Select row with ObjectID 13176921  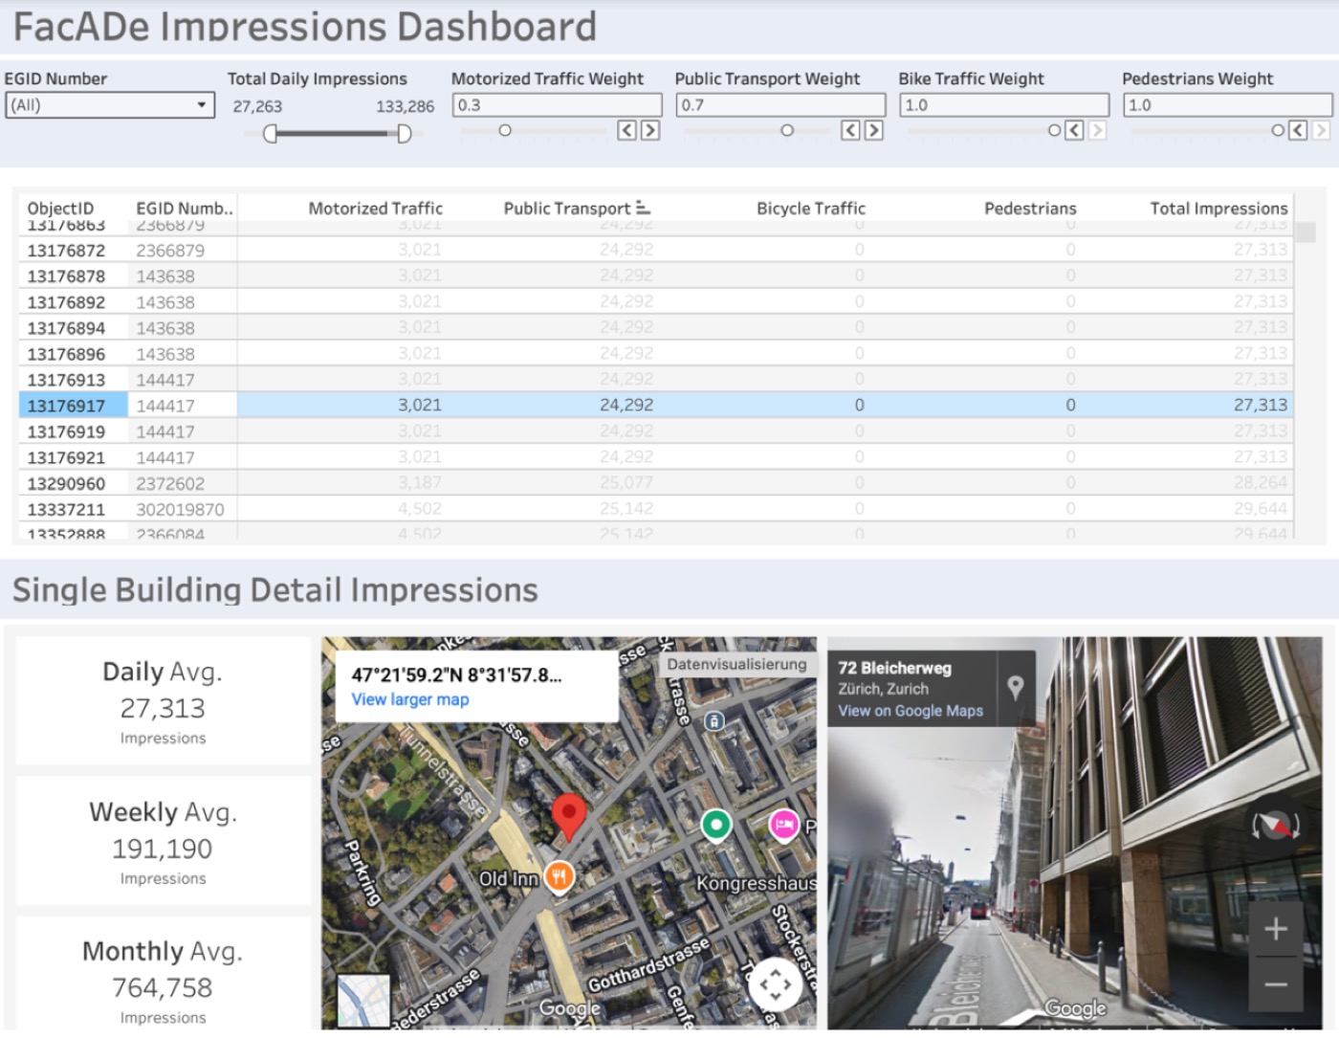pyautogui.click(x=656, y=456)
